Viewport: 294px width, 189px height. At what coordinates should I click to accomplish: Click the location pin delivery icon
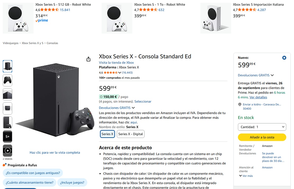click(x=240, y=105)
